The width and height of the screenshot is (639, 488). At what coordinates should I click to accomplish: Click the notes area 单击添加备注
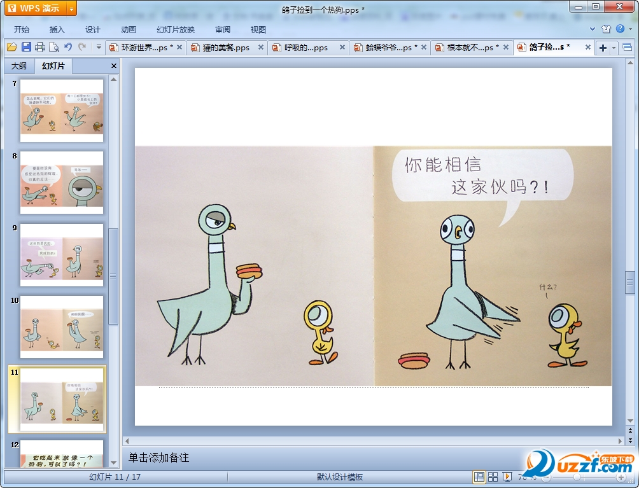coord(159,457)
